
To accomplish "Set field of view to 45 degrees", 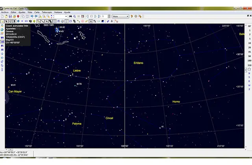I will pos(249,52).
